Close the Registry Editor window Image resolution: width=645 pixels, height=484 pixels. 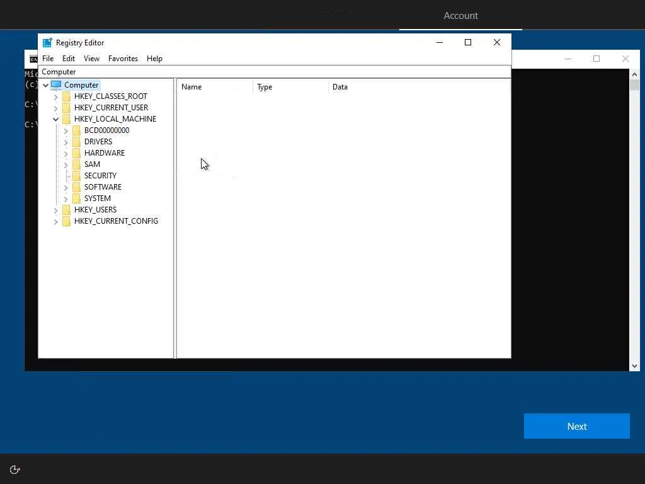click(497, 42)
